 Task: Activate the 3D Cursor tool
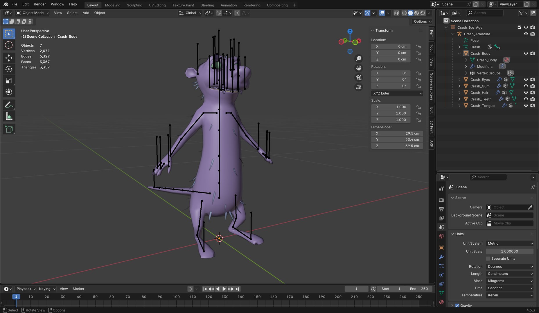(x=9, y=45)
